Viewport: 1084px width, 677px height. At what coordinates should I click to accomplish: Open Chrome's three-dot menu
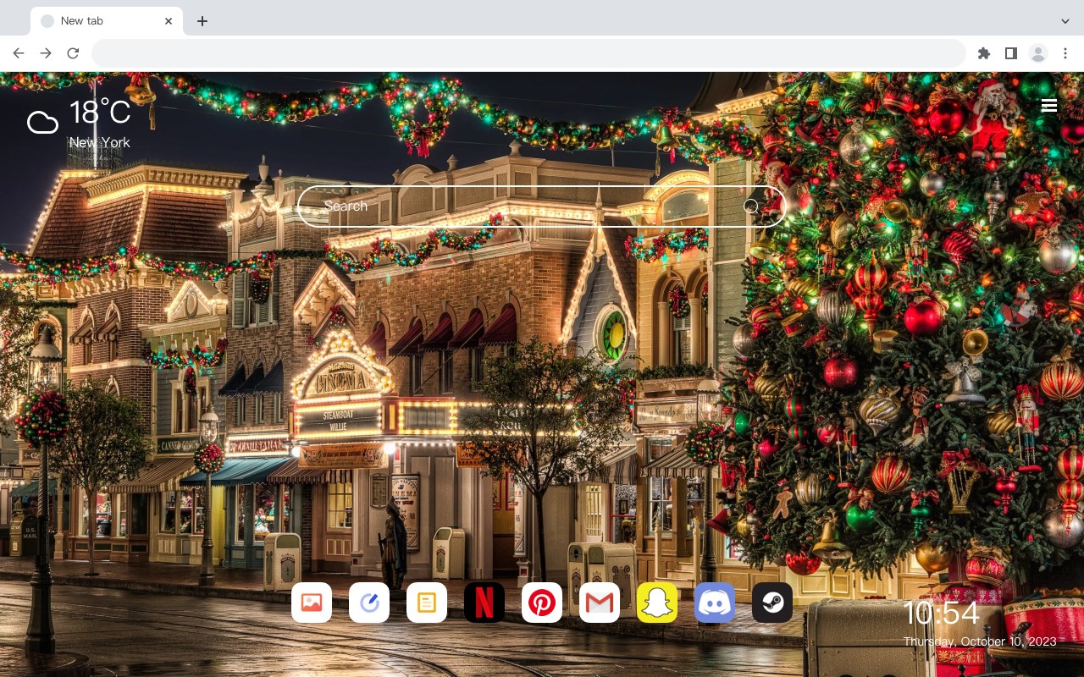1065,53
